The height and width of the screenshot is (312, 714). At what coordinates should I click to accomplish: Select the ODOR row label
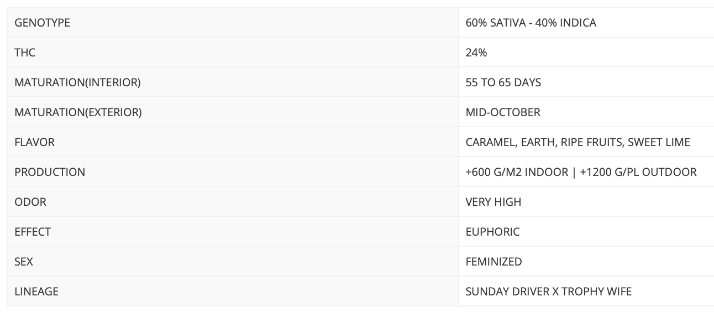pyautogui.click(x=30, y=202)
